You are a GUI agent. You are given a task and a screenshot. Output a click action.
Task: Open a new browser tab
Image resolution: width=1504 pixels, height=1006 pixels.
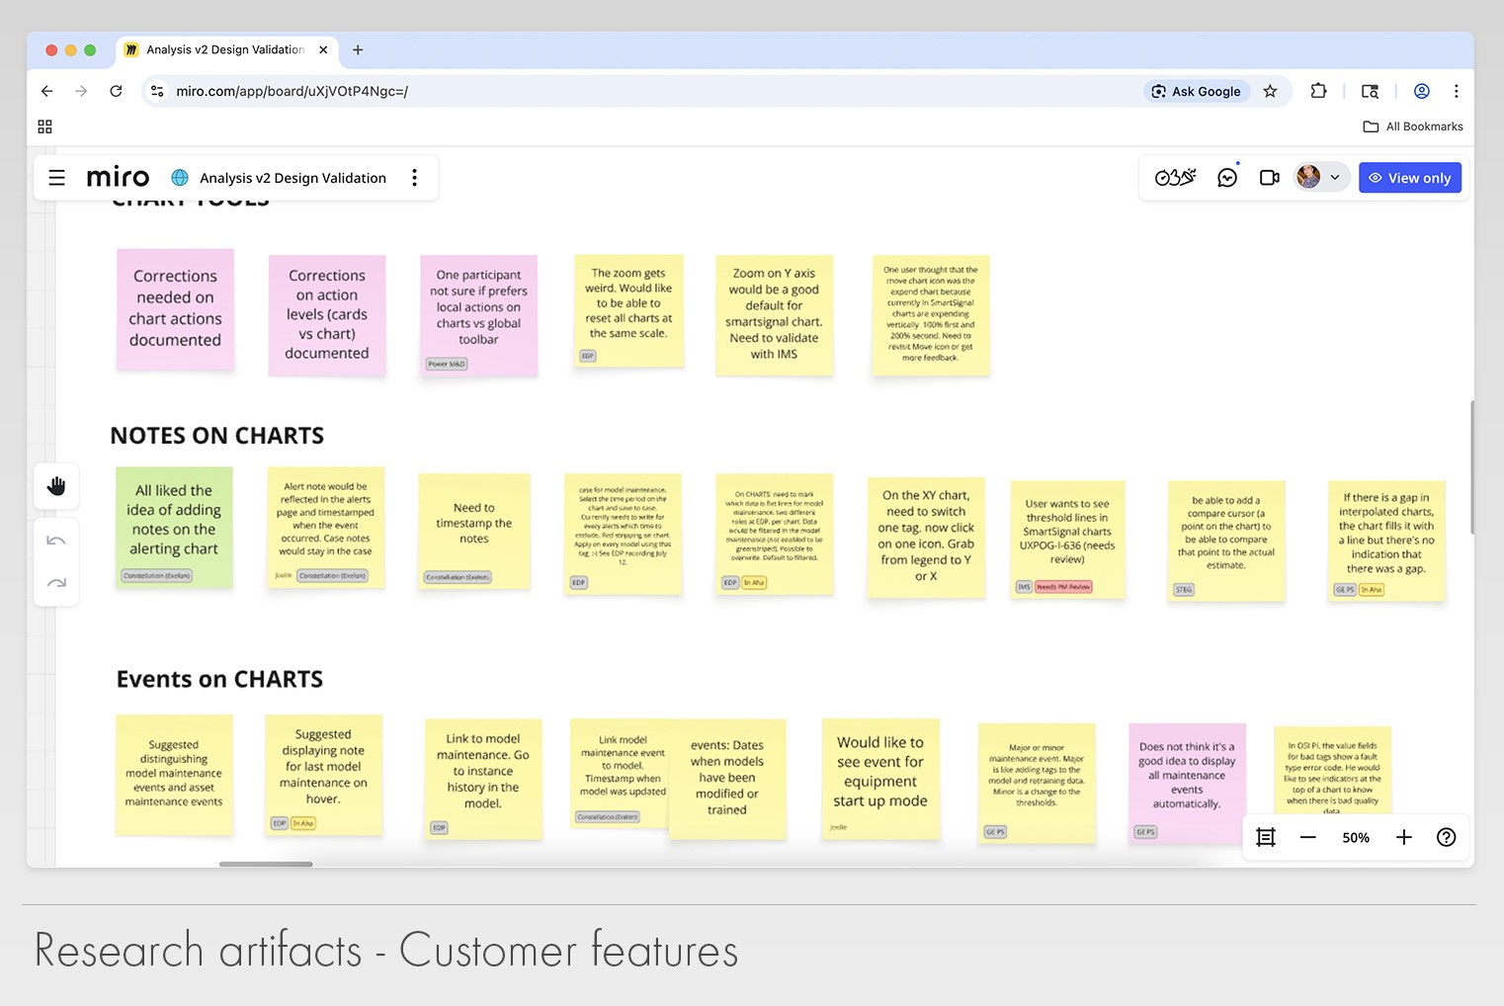click(x=358, y=49)
